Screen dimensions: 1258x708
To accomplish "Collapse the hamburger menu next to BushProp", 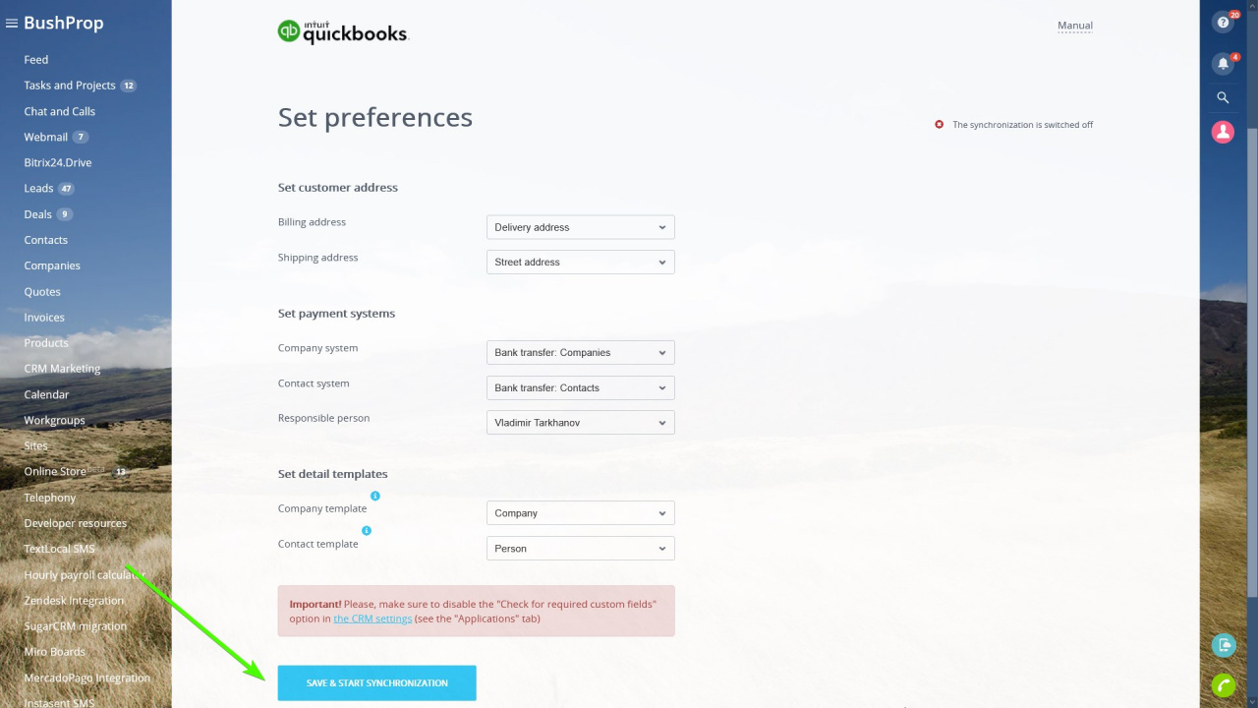I will coord(12,24).
